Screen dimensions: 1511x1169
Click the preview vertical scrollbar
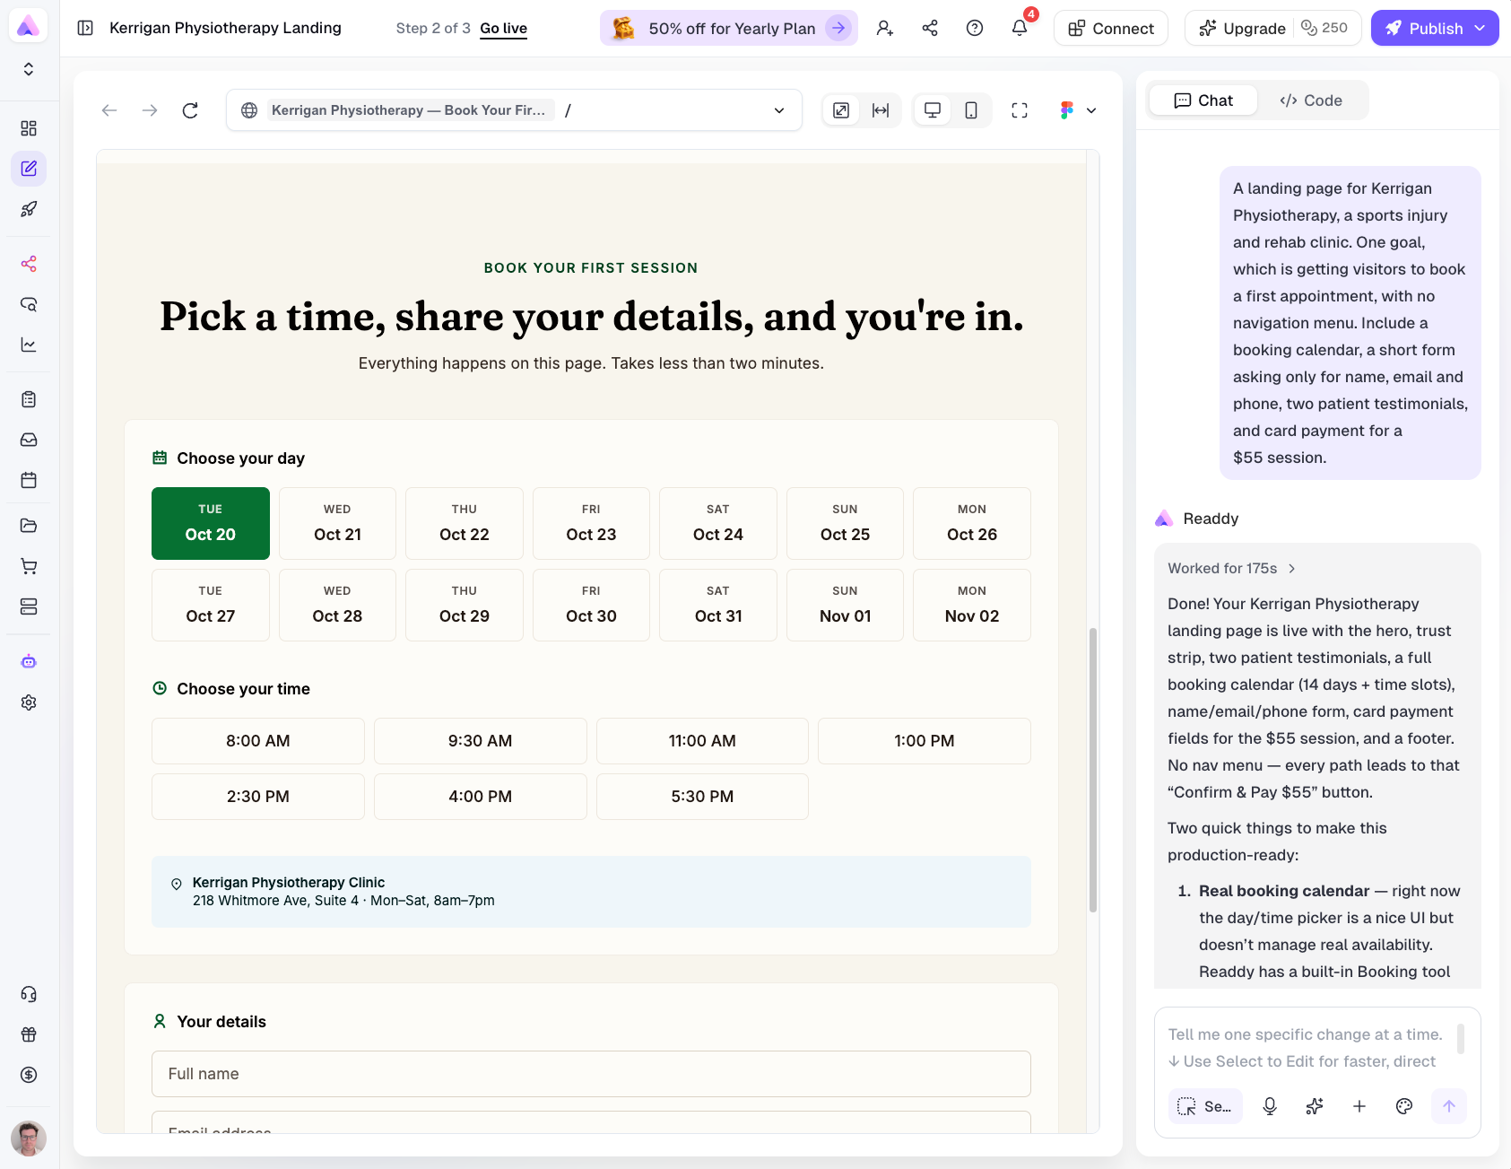tap(1092, 770)
